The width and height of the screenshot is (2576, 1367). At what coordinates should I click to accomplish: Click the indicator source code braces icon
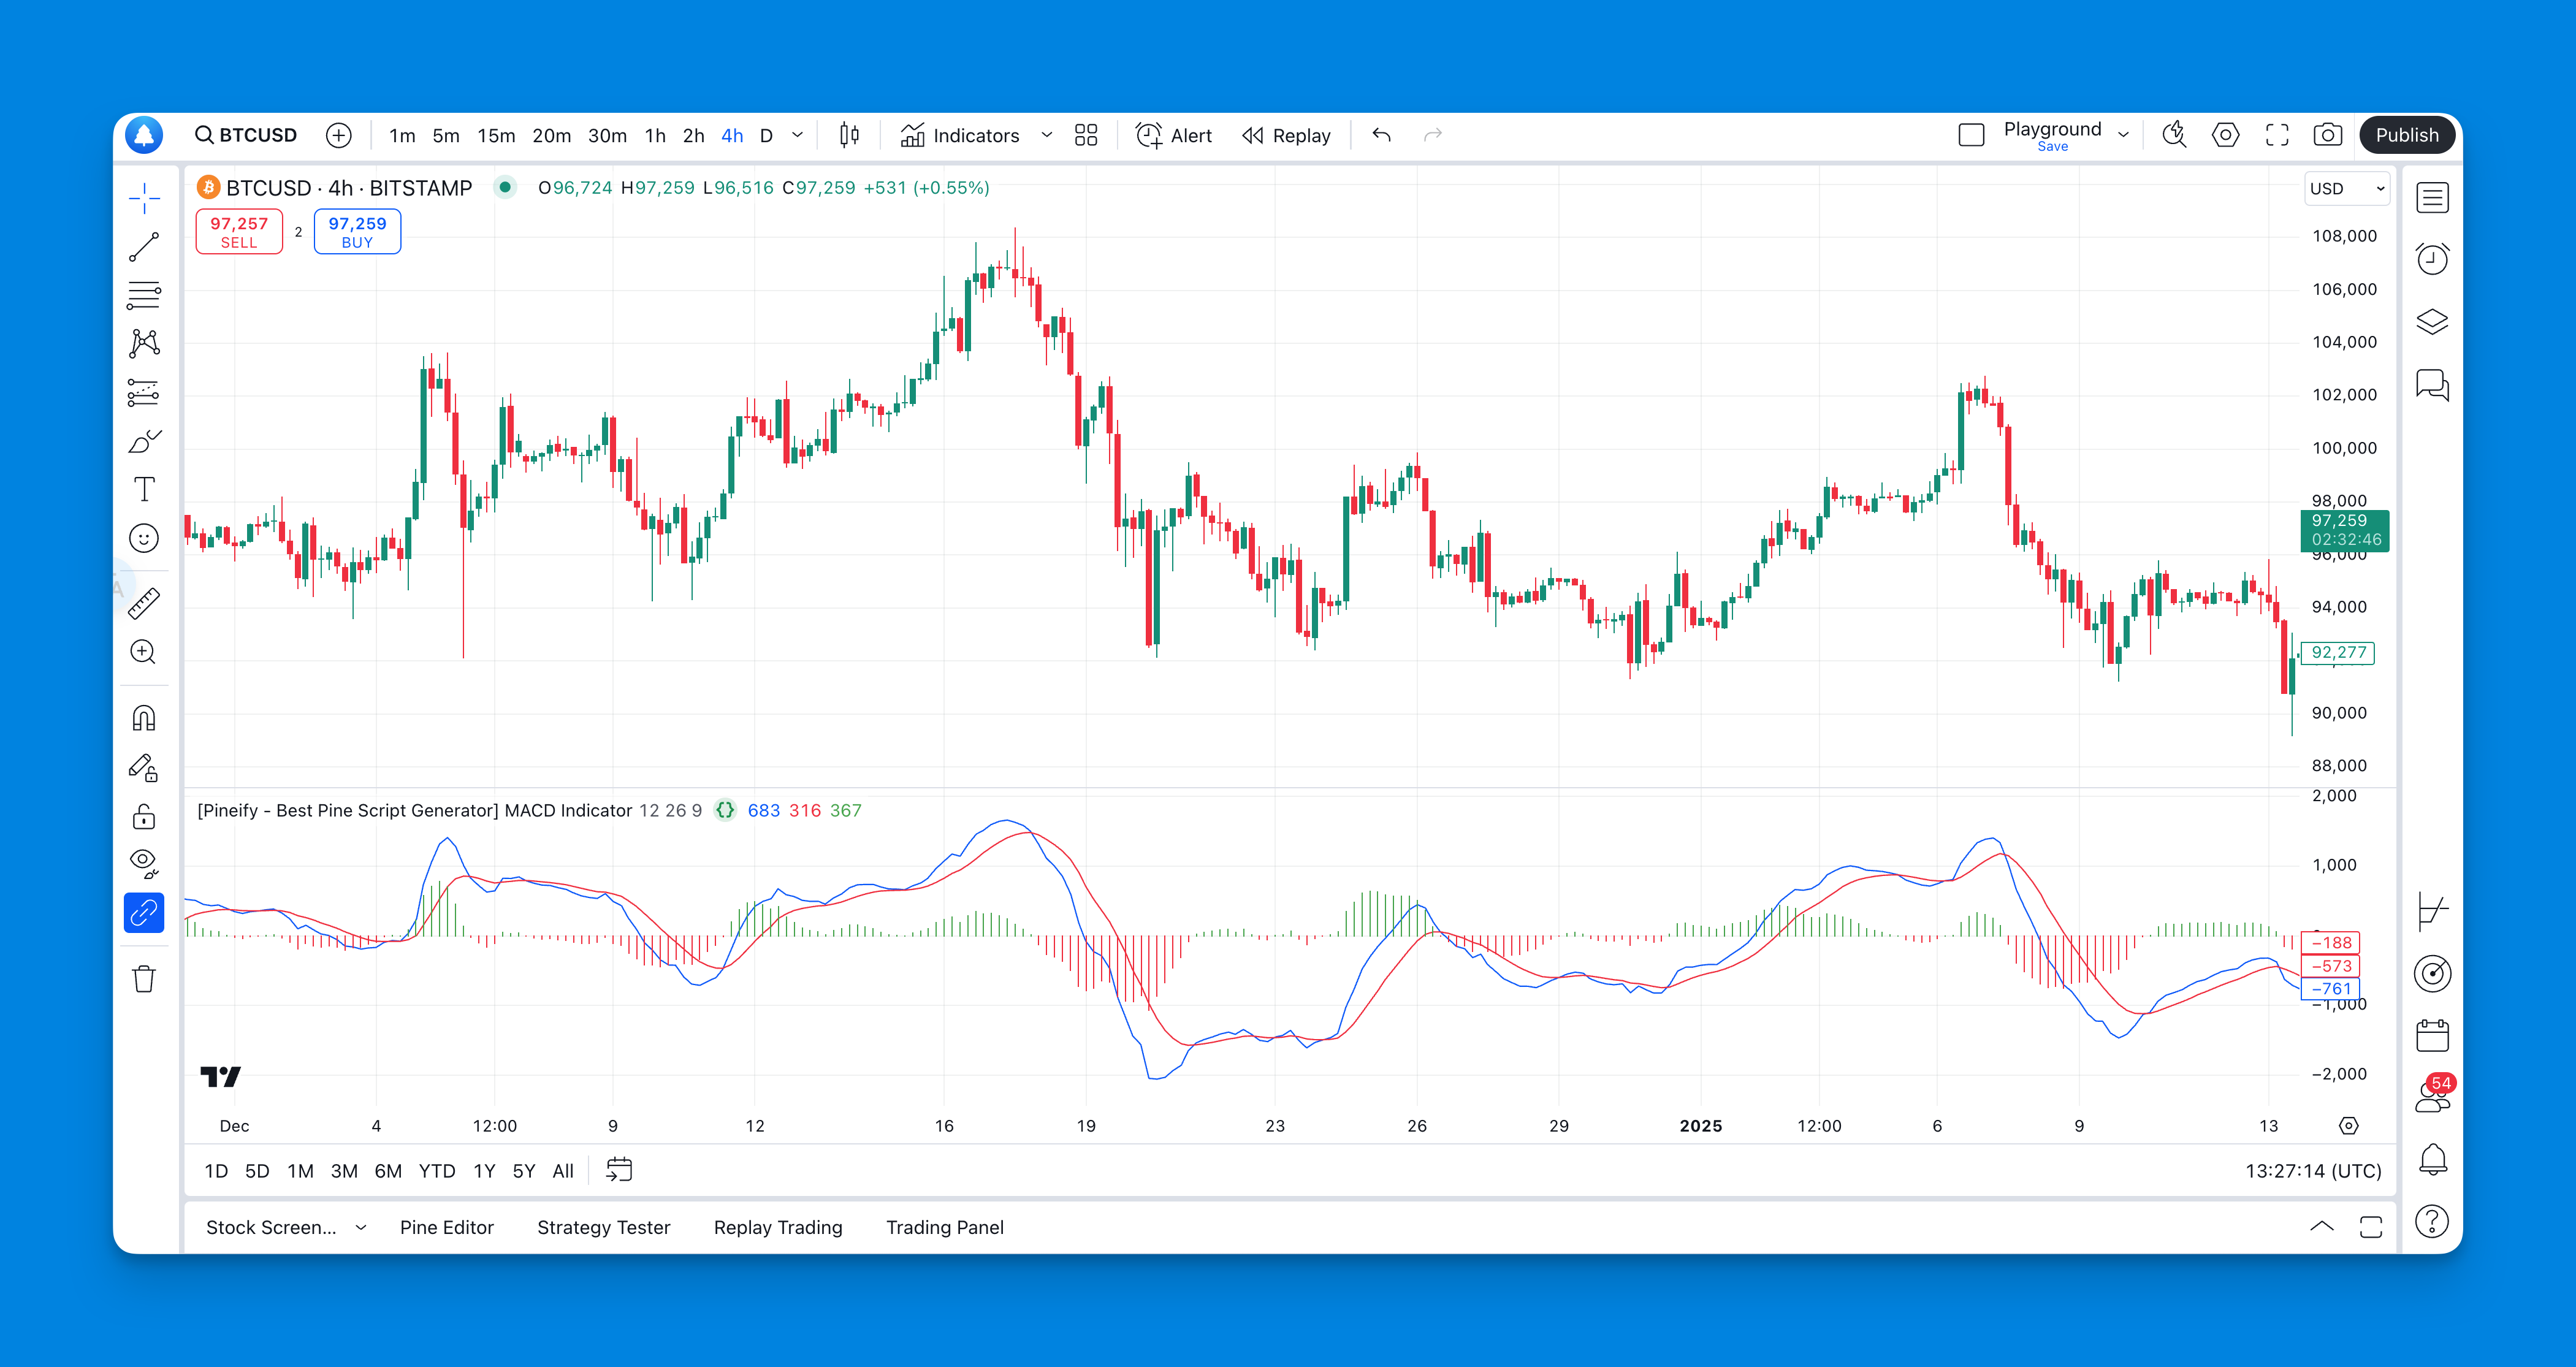tap(725, 810)
